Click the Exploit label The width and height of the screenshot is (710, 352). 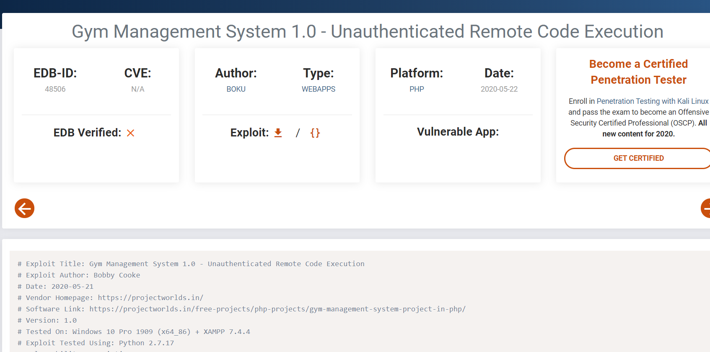[x=250, y=133]
